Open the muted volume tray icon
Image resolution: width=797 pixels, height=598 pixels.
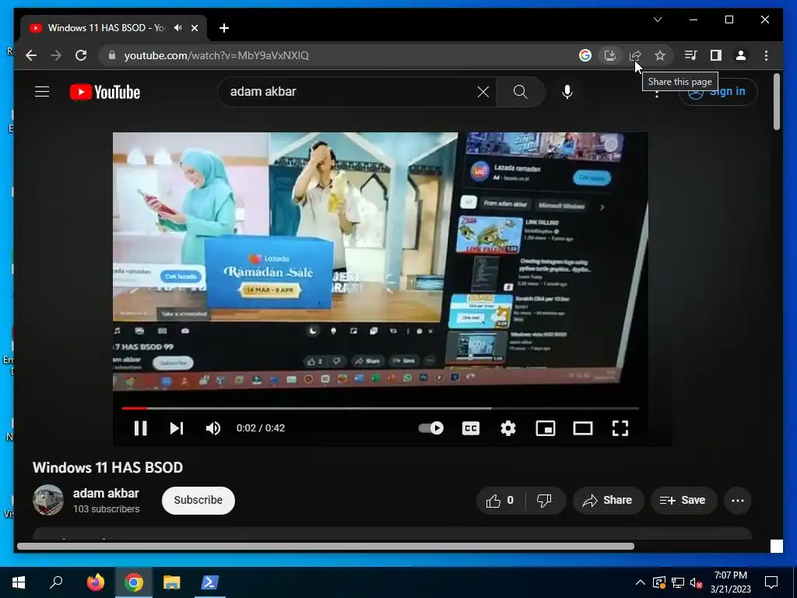pos(696,582)
